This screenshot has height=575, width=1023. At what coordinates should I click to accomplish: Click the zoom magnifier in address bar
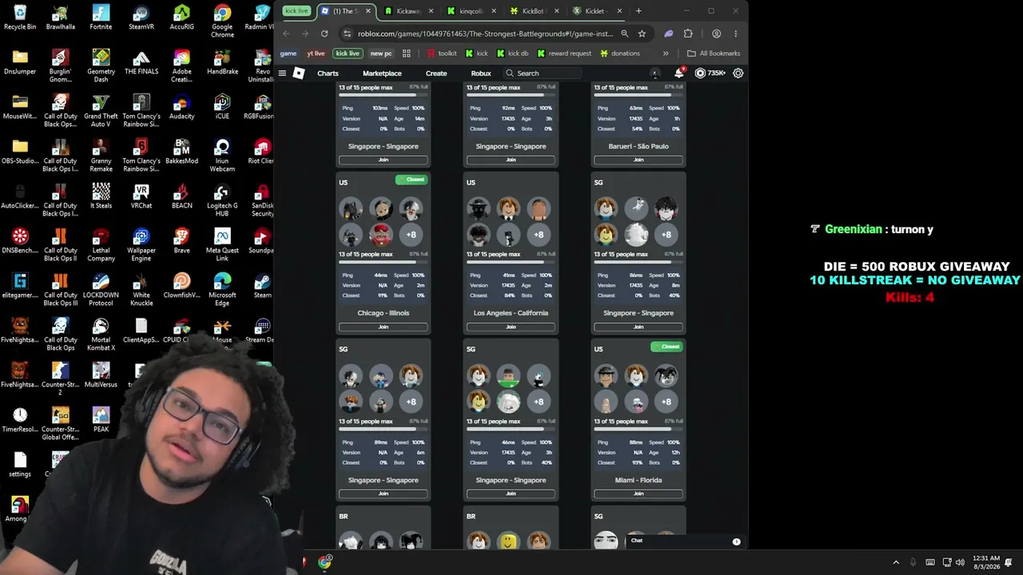tap(624, 34)
